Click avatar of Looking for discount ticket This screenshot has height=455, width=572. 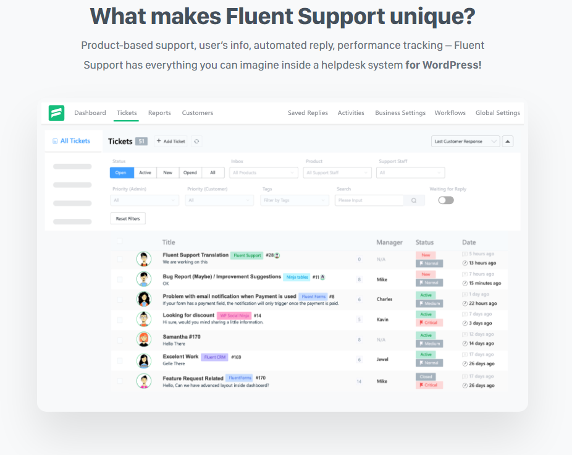[144, 319]
